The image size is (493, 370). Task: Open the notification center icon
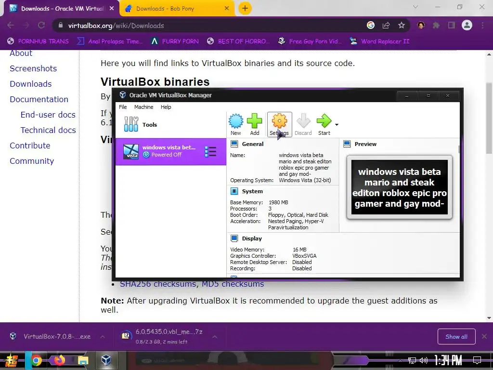(477, 360)
